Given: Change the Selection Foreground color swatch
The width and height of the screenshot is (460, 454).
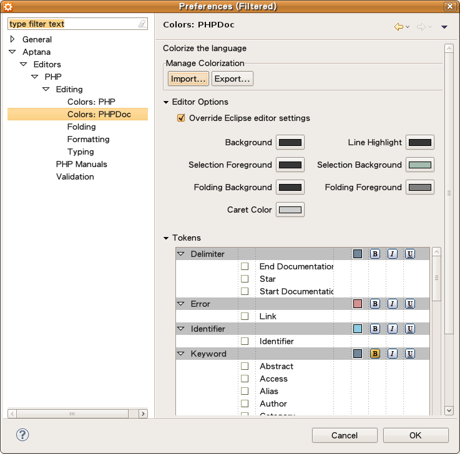Looking at the screenshot, I should tap(290, 165).
